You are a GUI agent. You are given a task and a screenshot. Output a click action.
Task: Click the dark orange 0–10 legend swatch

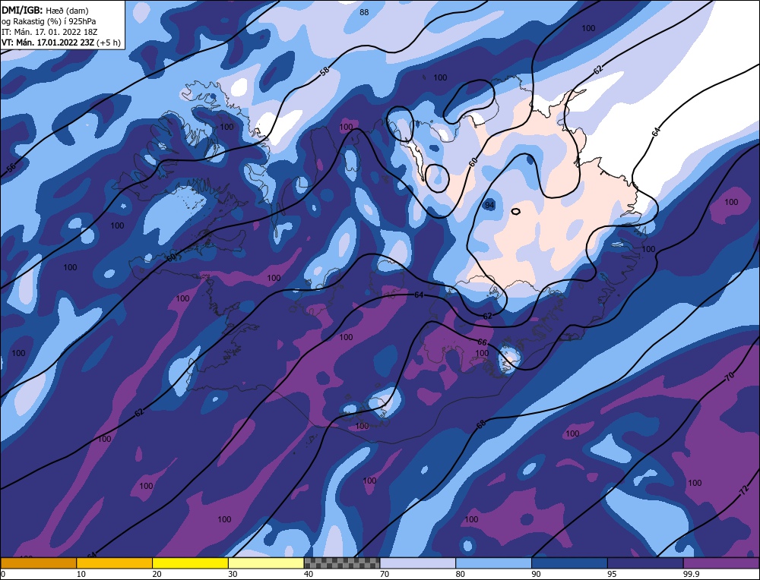point(38,563)
